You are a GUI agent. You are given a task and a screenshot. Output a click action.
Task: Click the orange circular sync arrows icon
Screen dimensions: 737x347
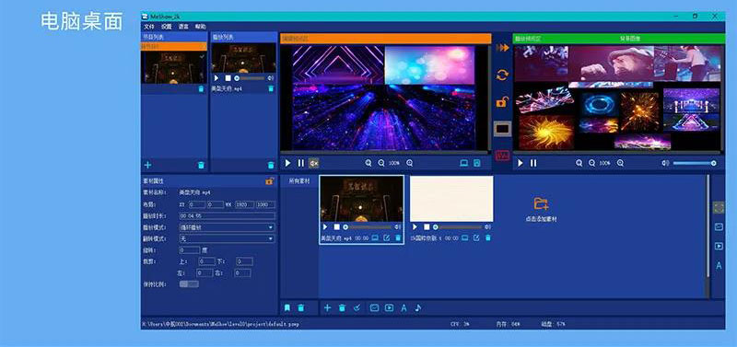(502, 75)
